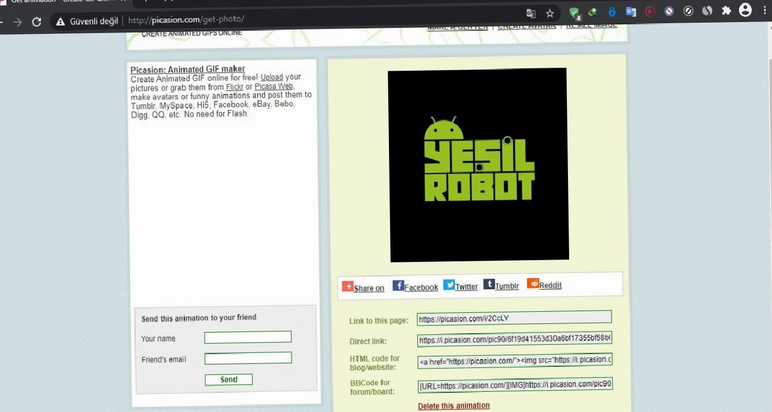This screenshot has width=772, height=412.
Task: Go forward in browser history
Action: 17,22
